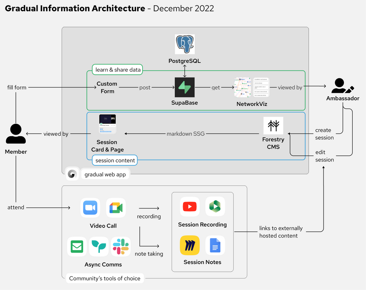Click the Google Docs icon

[x=215, y=245]
